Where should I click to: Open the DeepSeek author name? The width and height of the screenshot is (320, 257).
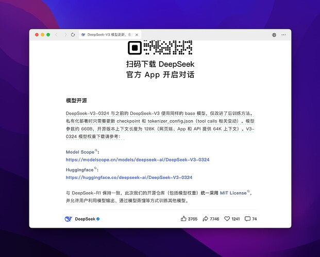85,219
